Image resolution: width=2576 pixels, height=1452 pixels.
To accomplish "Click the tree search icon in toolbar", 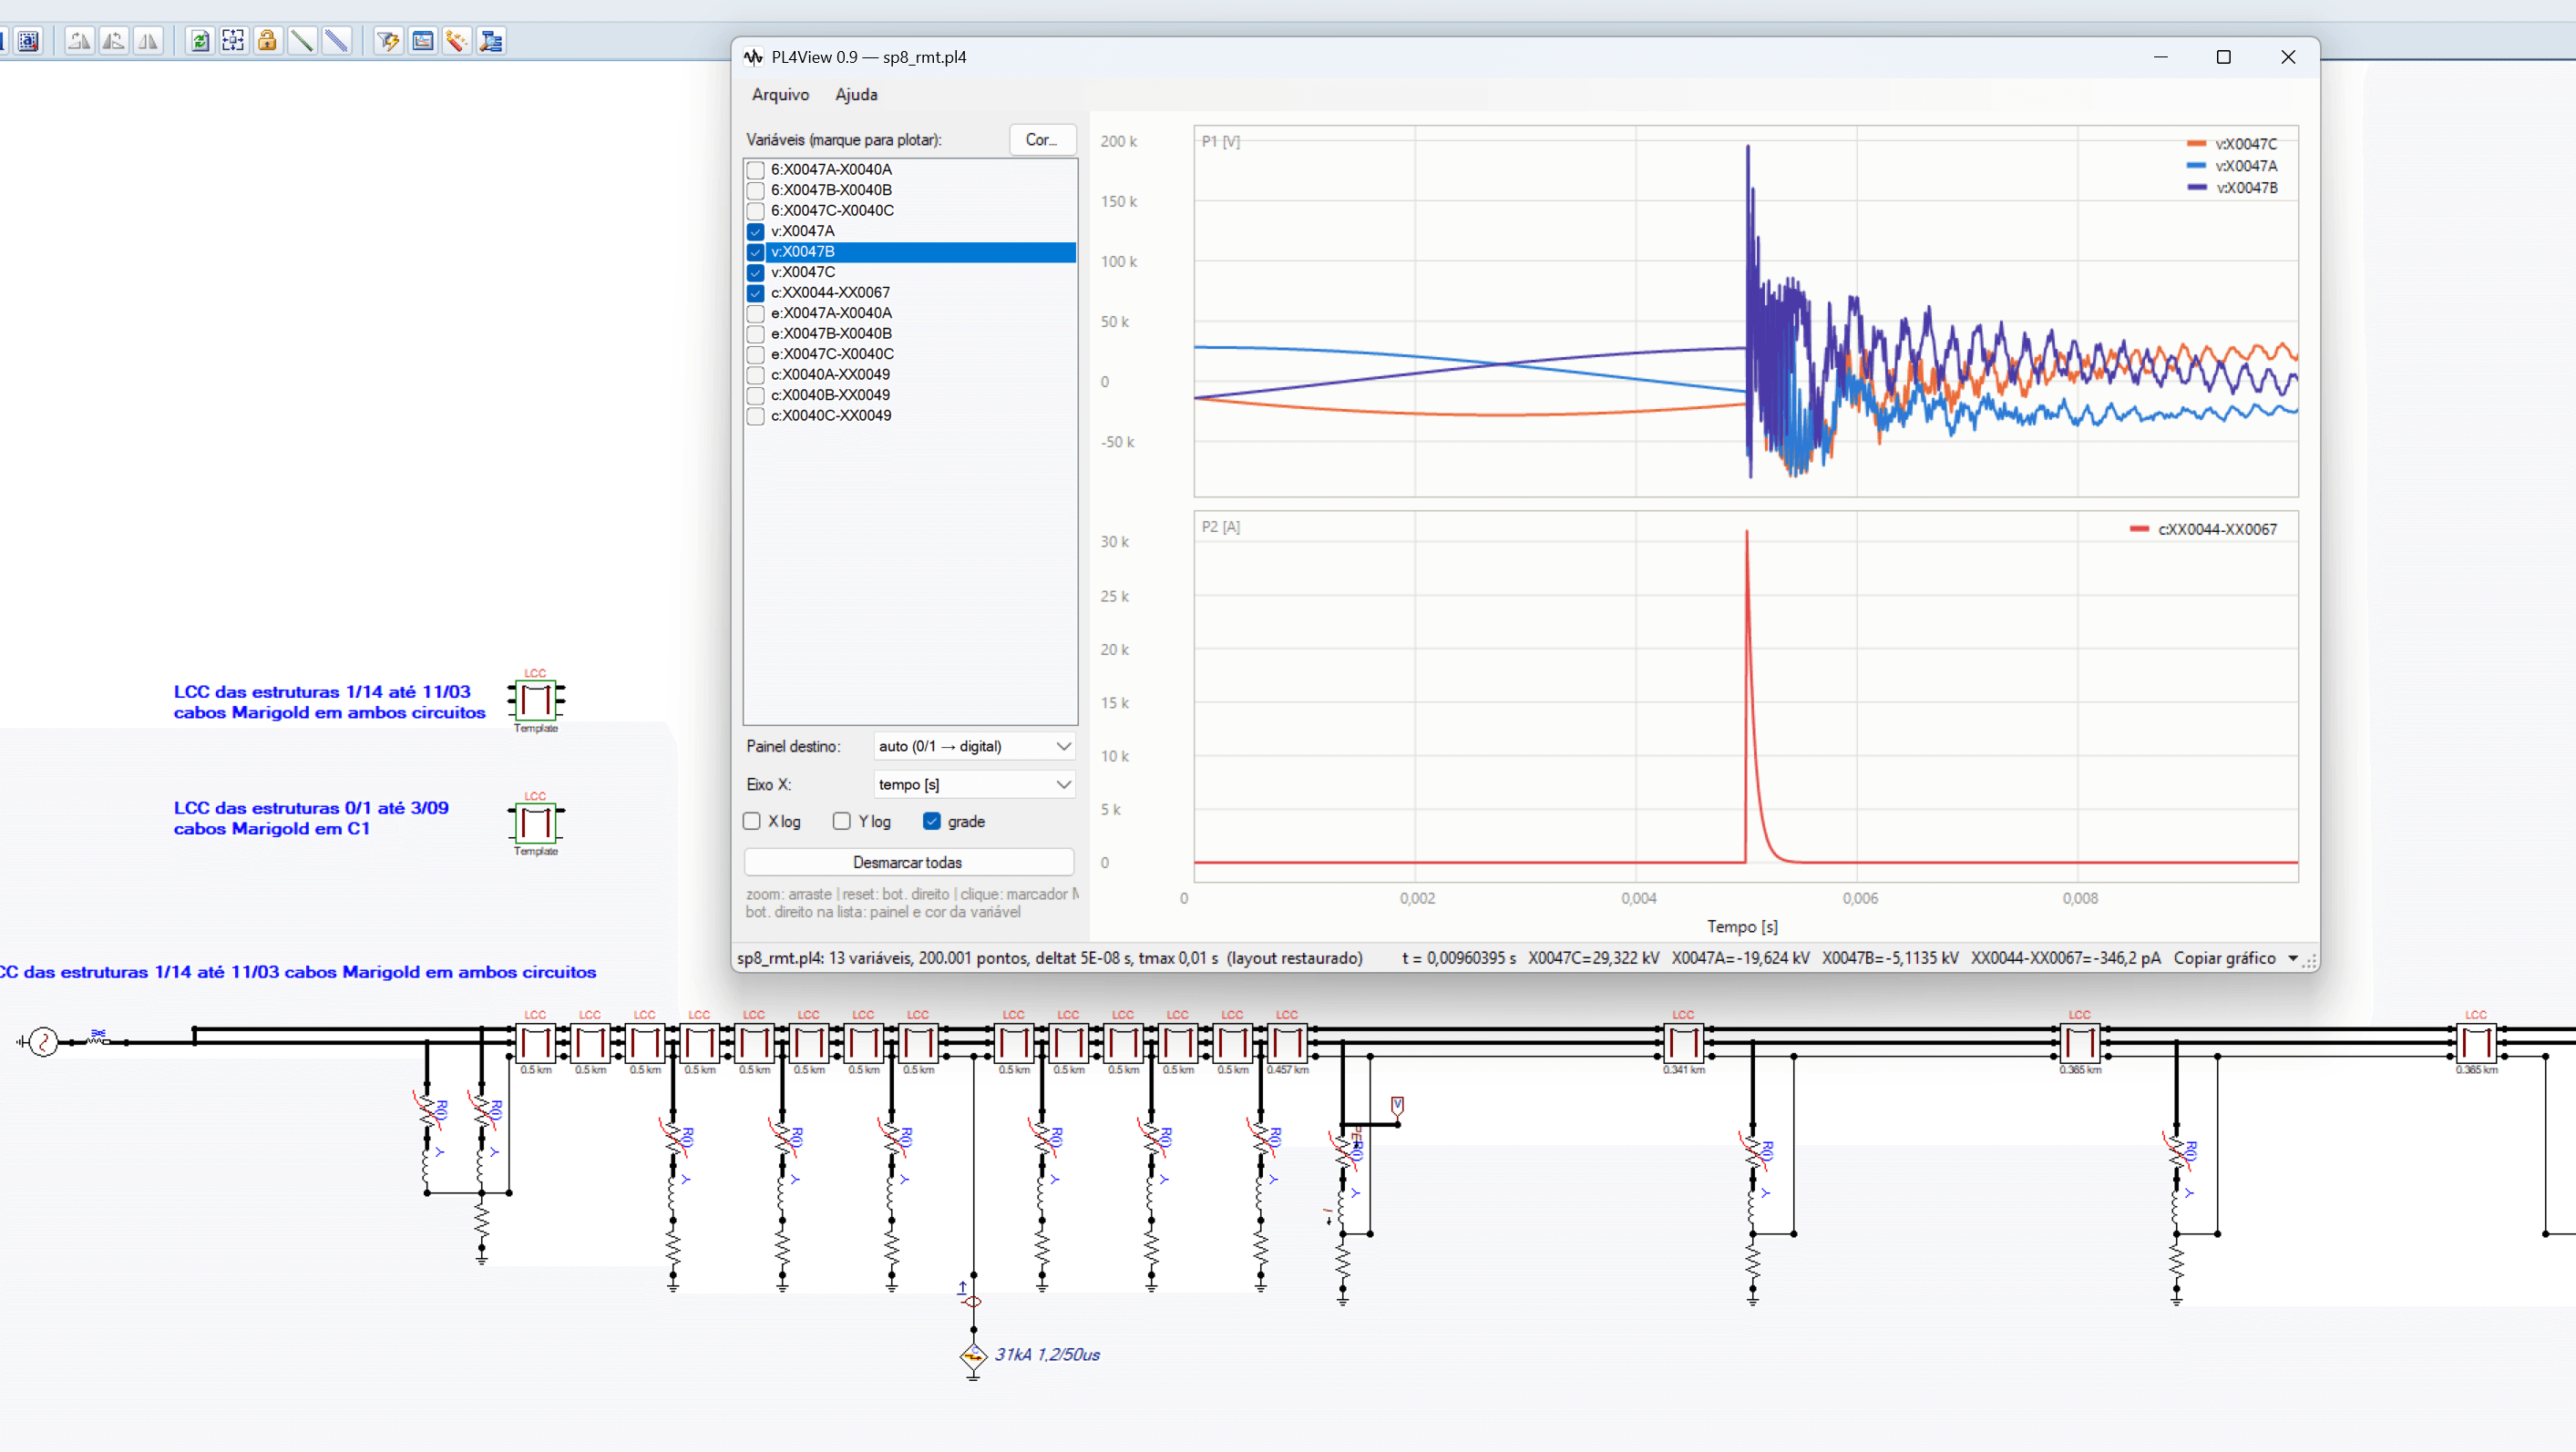I will 491,41.
